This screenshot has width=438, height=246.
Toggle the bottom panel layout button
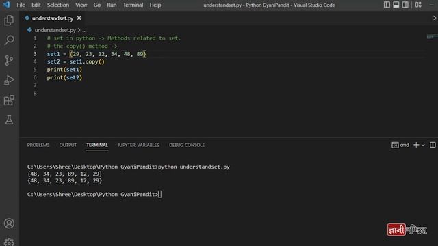click(x=396, y=5)
